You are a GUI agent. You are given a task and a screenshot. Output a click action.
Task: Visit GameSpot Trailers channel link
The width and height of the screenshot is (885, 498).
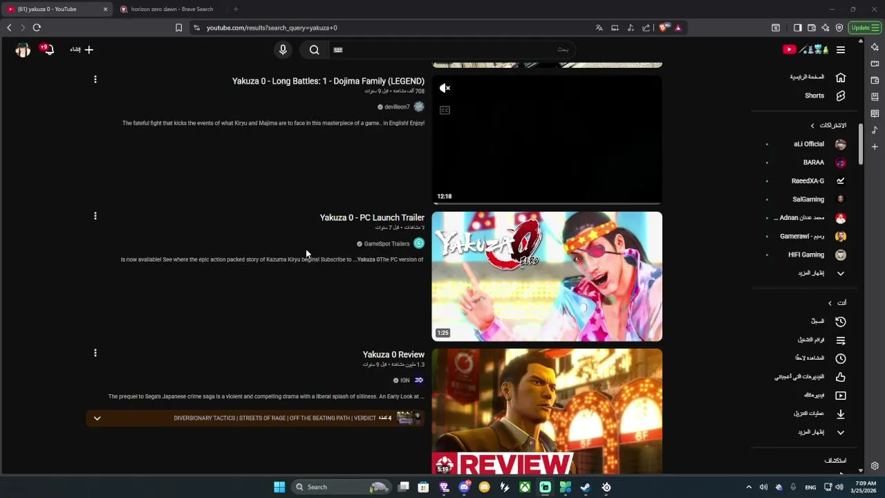(387, 243)
